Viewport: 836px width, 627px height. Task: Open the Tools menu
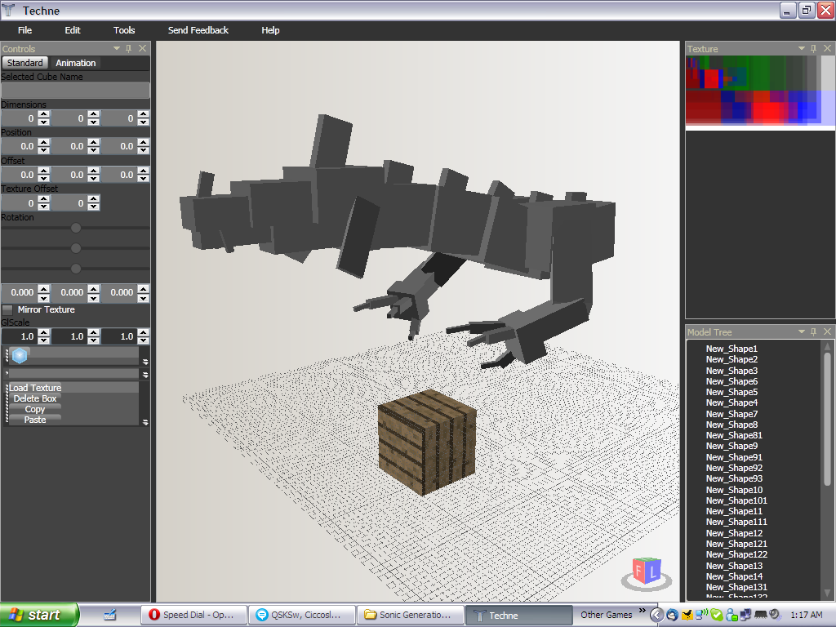123,30
